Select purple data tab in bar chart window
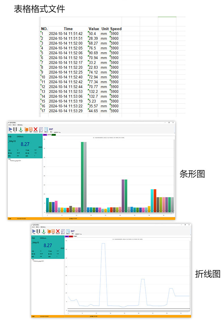Screen dimensions: 224x321 (x=45, y=135)
